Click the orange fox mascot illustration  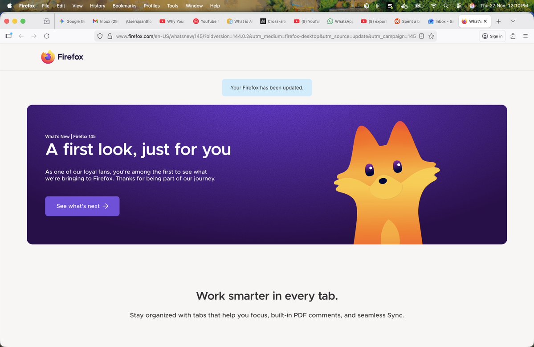point(387,183)
